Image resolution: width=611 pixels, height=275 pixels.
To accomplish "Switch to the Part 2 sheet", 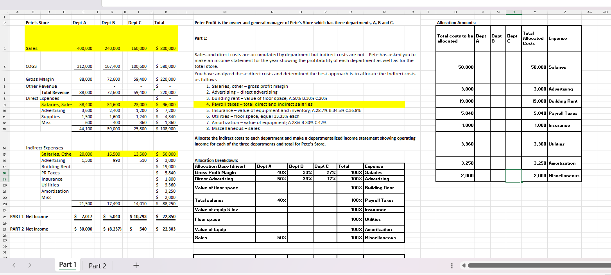I will [x=97, y=266].
